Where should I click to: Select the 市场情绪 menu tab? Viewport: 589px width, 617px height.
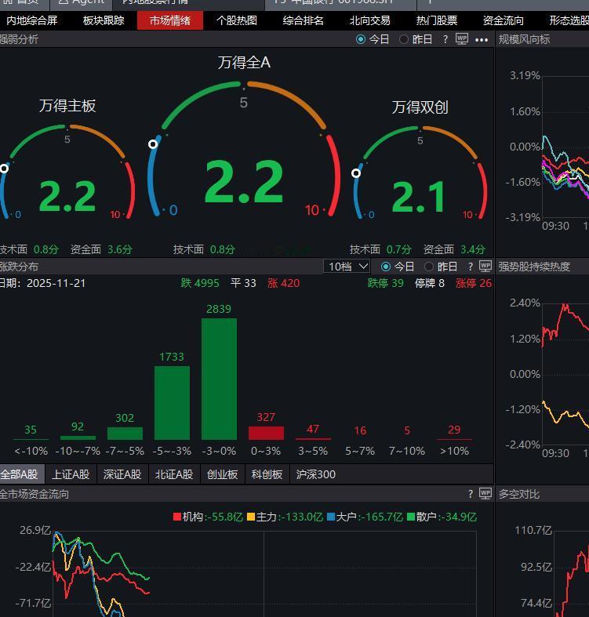pos(170,20)
